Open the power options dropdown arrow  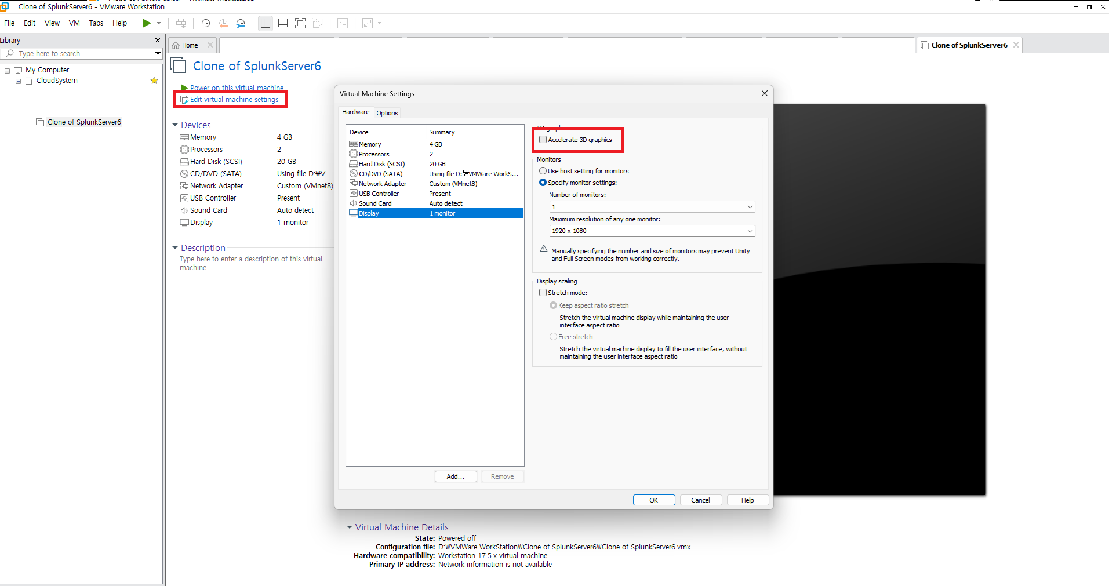159,23
